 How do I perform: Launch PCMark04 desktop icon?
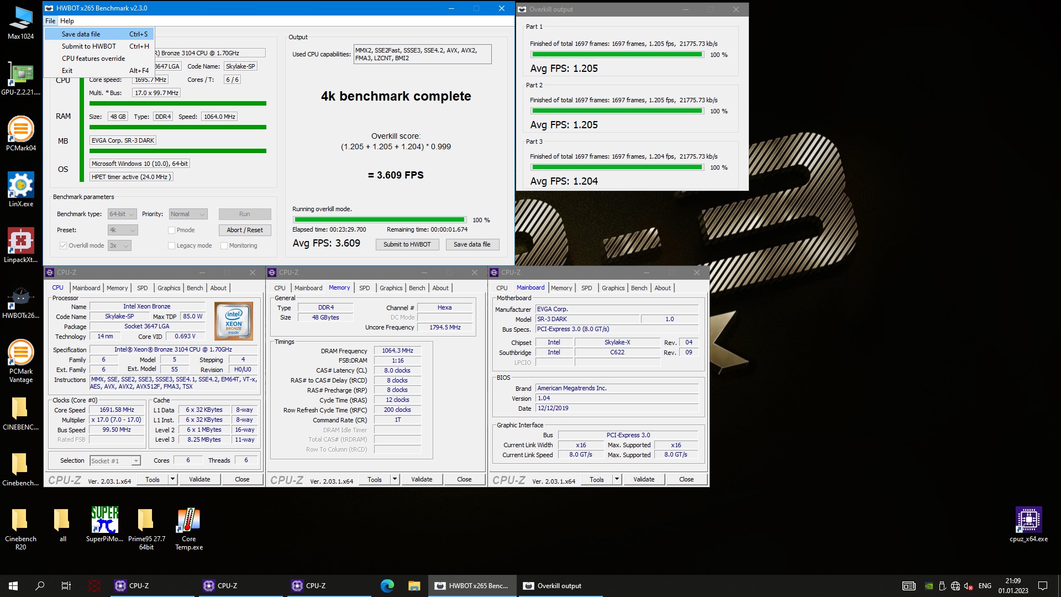click(x=20, y=134)
